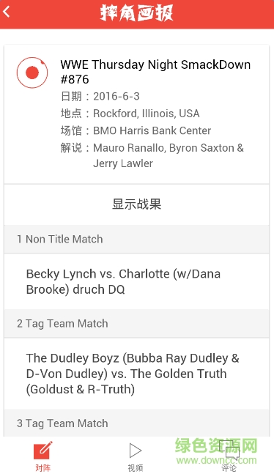Tap the date 2016-6-3 line
The height and width of the screenshot is (474, 274).
[100, 97]
